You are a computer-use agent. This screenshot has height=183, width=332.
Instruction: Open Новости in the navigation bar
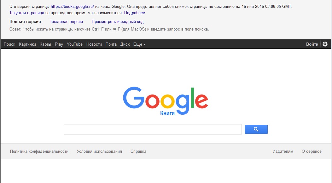94,44
